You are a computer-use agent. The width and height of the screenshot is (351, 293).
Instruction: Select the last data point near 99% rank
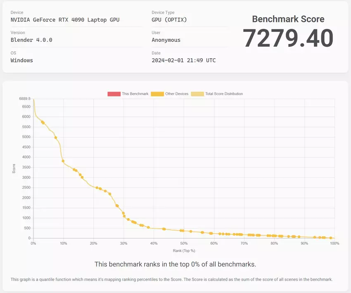[x=331, y=238]
